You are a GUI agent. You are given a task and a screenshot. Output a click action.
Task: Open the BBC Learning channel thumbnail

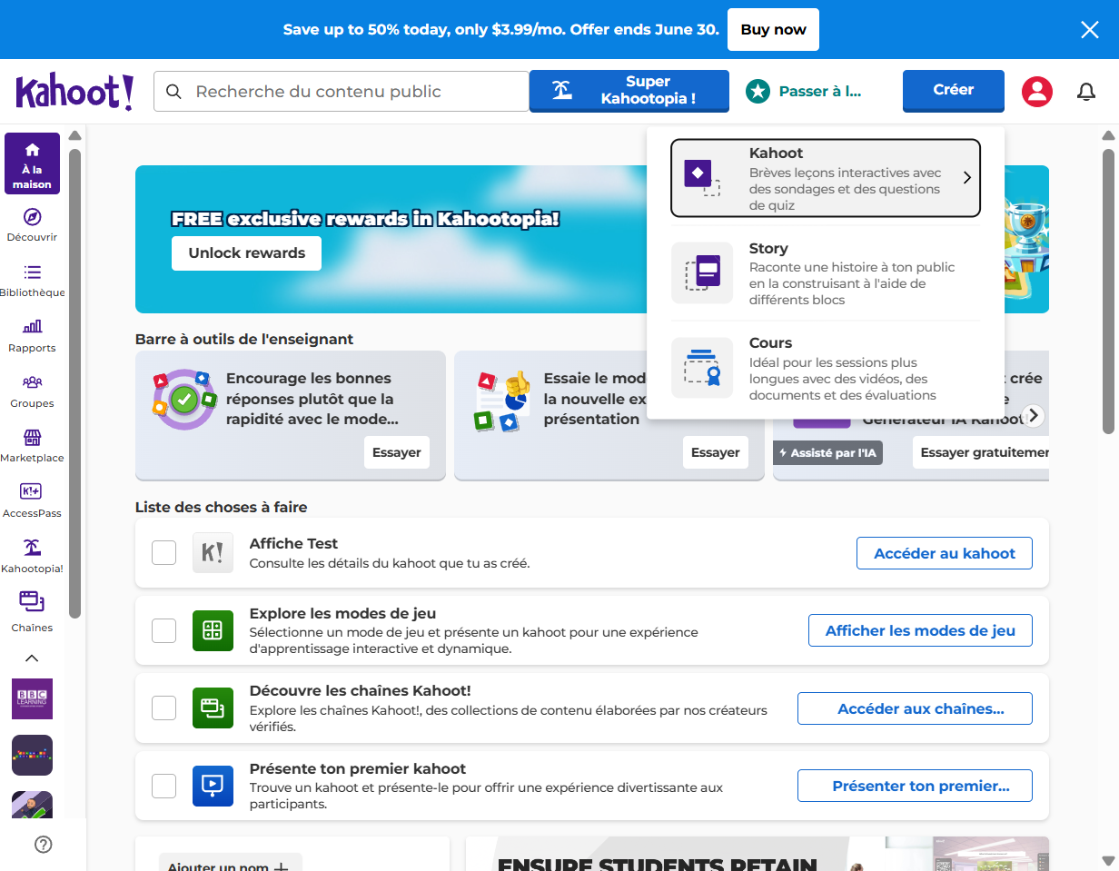32,699
